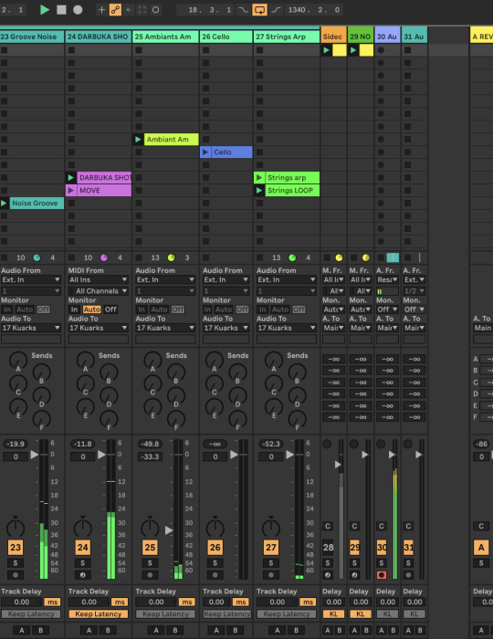Set track 24 monitor to In
The image size is (493, 639).
[75, 309]
